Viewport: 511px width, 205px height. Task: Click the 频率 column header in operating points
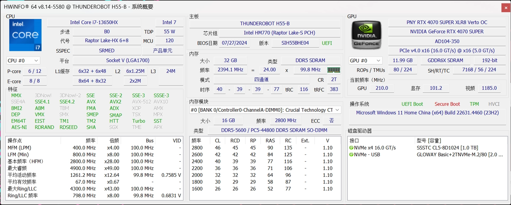(90, 141)
